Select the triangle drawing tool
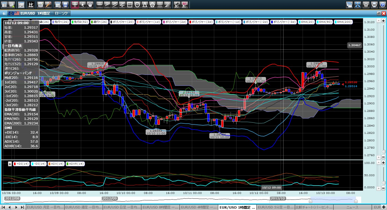Image resolution: width=387 pixels, height=210 pixels. (x=145, y=5)
